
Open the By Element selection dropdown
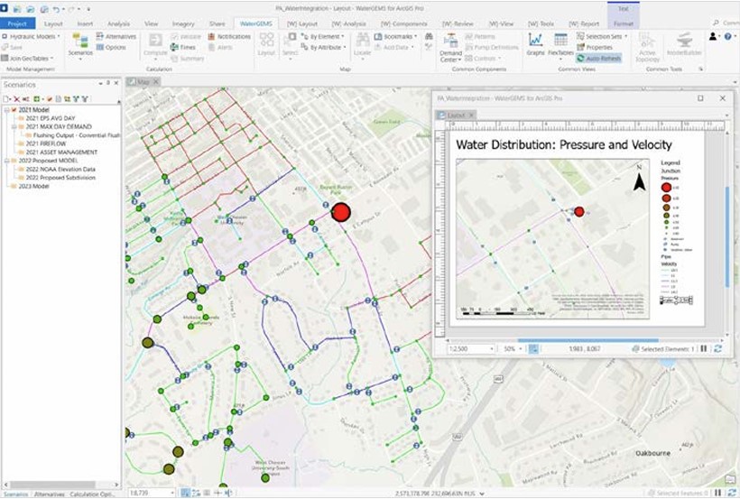click(323, 36)
